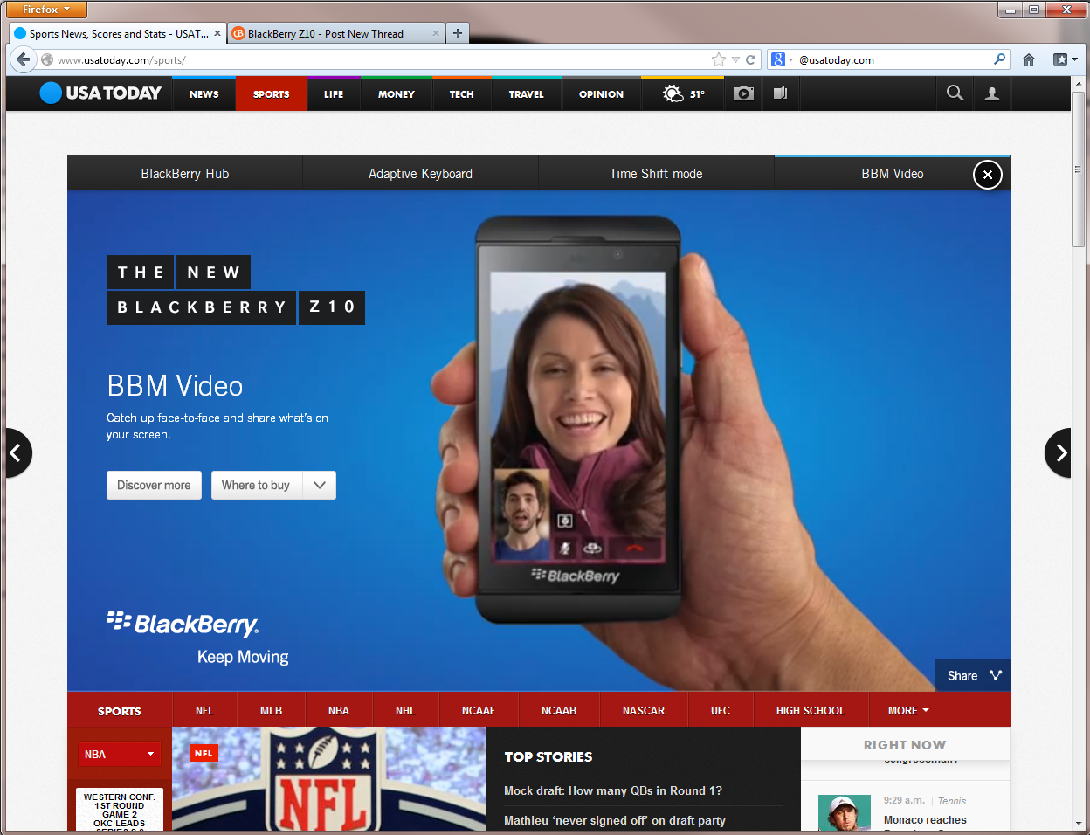Open the HIGH SCHOOL sports link
The height and width of the screenshot is (835, 1090).
click(811, 710)
